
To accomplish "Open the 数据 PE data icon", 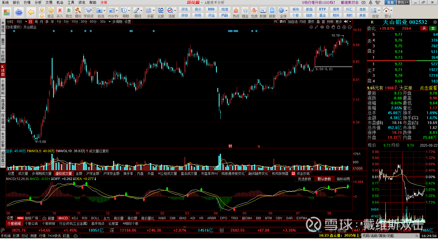I will pyautogui.click(x=263, y=13).
